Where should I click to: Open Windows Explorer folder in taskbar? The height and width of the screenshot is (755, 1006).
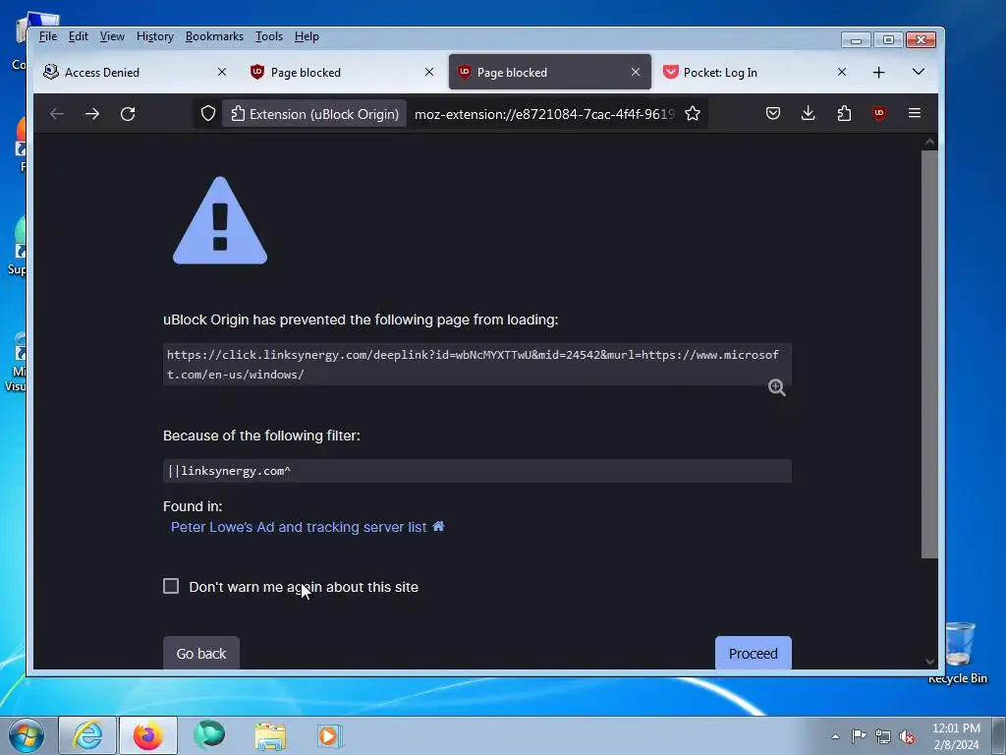pos(270,735)
